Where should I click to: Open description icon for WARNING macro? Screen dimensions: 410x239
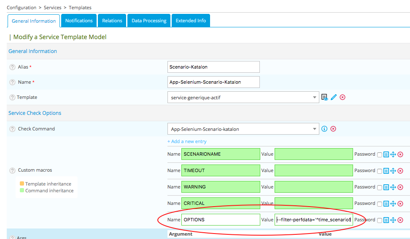click(x=386, y=187)
